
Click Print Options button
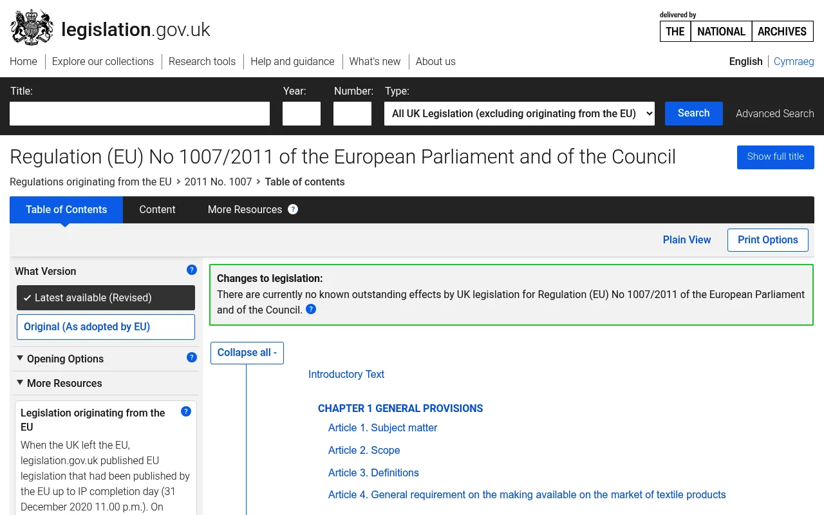[768, 240]
